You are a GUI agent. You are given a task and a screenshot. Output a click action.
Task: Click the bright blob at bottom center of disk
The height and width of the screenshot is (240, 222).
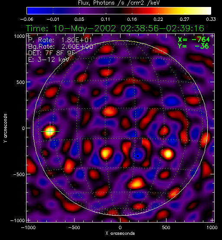coord(136,183)
